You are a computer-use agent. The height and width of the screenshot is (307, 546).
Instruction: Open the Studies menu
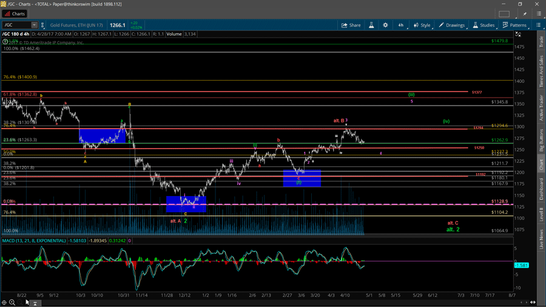(484, 25)
